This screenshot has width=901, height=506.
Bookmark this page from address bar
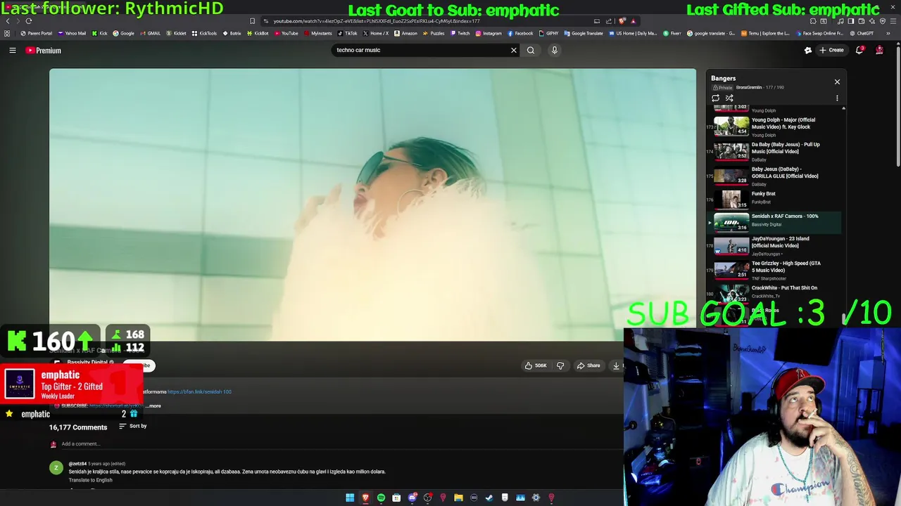(252, 21)
